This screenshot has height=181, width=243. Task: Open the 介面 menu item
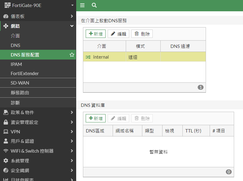pos(15,36)
